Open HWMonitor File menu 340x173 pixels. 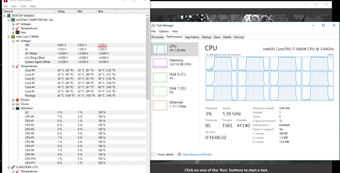pos(5,6)
